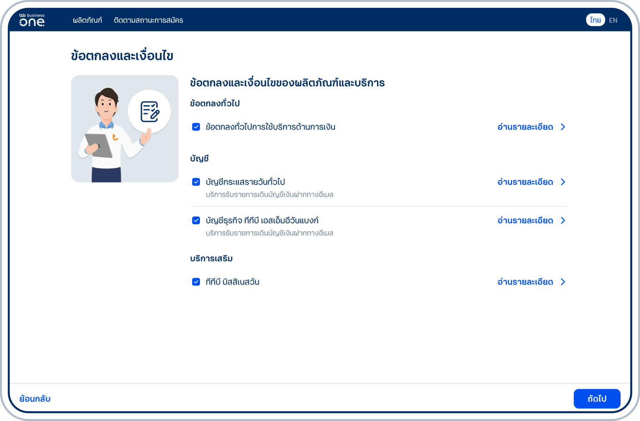Open the ผลิตภัณฑ์ menu
This screenshot has width=640, height=421.
(x=87, y=20)
